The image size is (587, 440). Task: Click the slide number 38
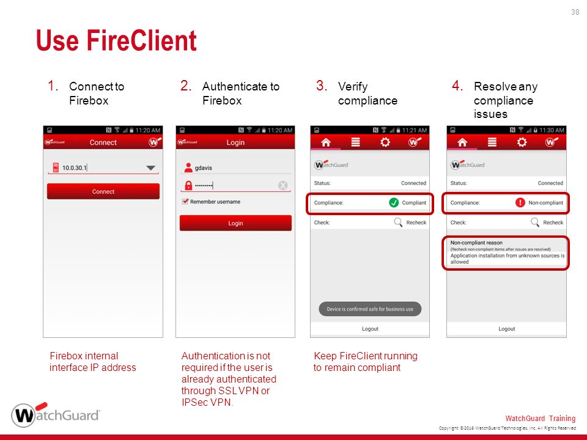575,12
